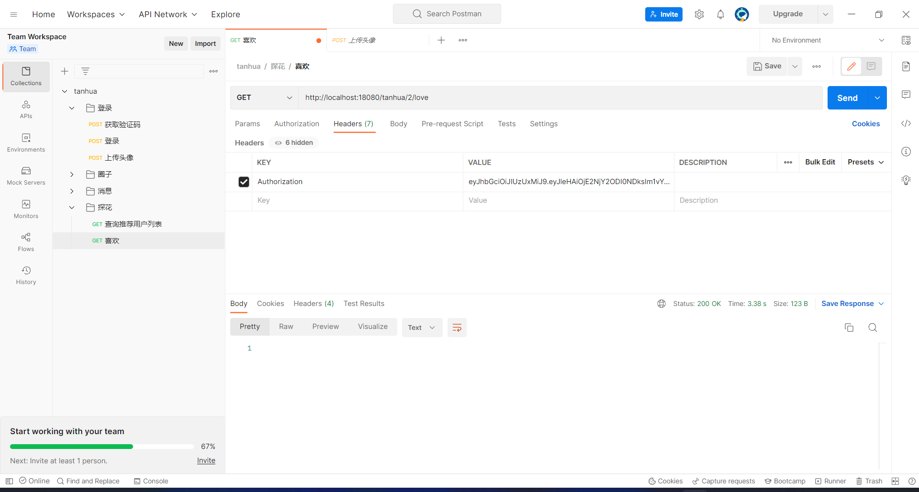The image size is (919, 492).
Task: Switch to edit mode pencil icon
Action: [x=852, y=66]
